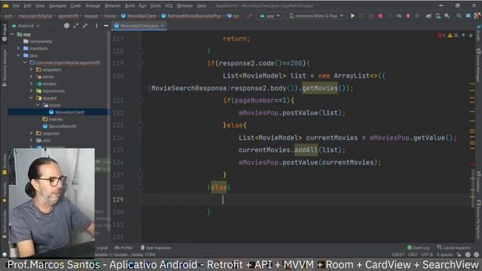
Task: Expand the adapaters package
Action: (32, 69)
